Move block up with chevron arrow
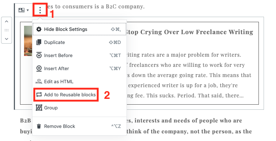Screen dimensions: 276x141 click(7, 21)
